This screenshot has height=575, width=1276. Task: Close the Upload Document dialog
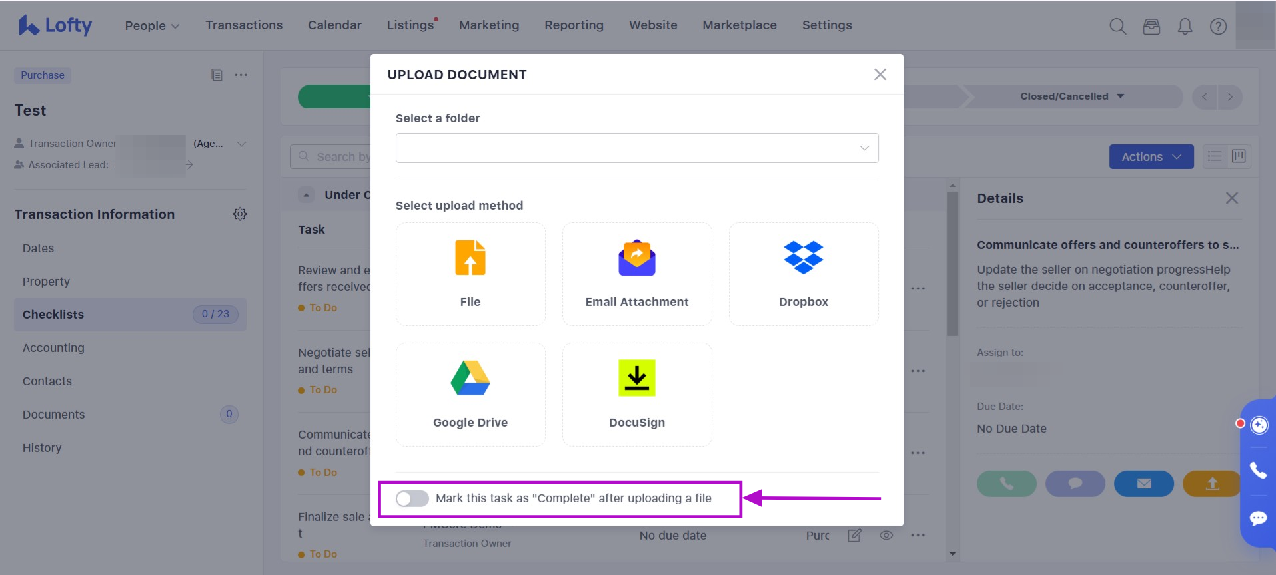tap(880, 75)
